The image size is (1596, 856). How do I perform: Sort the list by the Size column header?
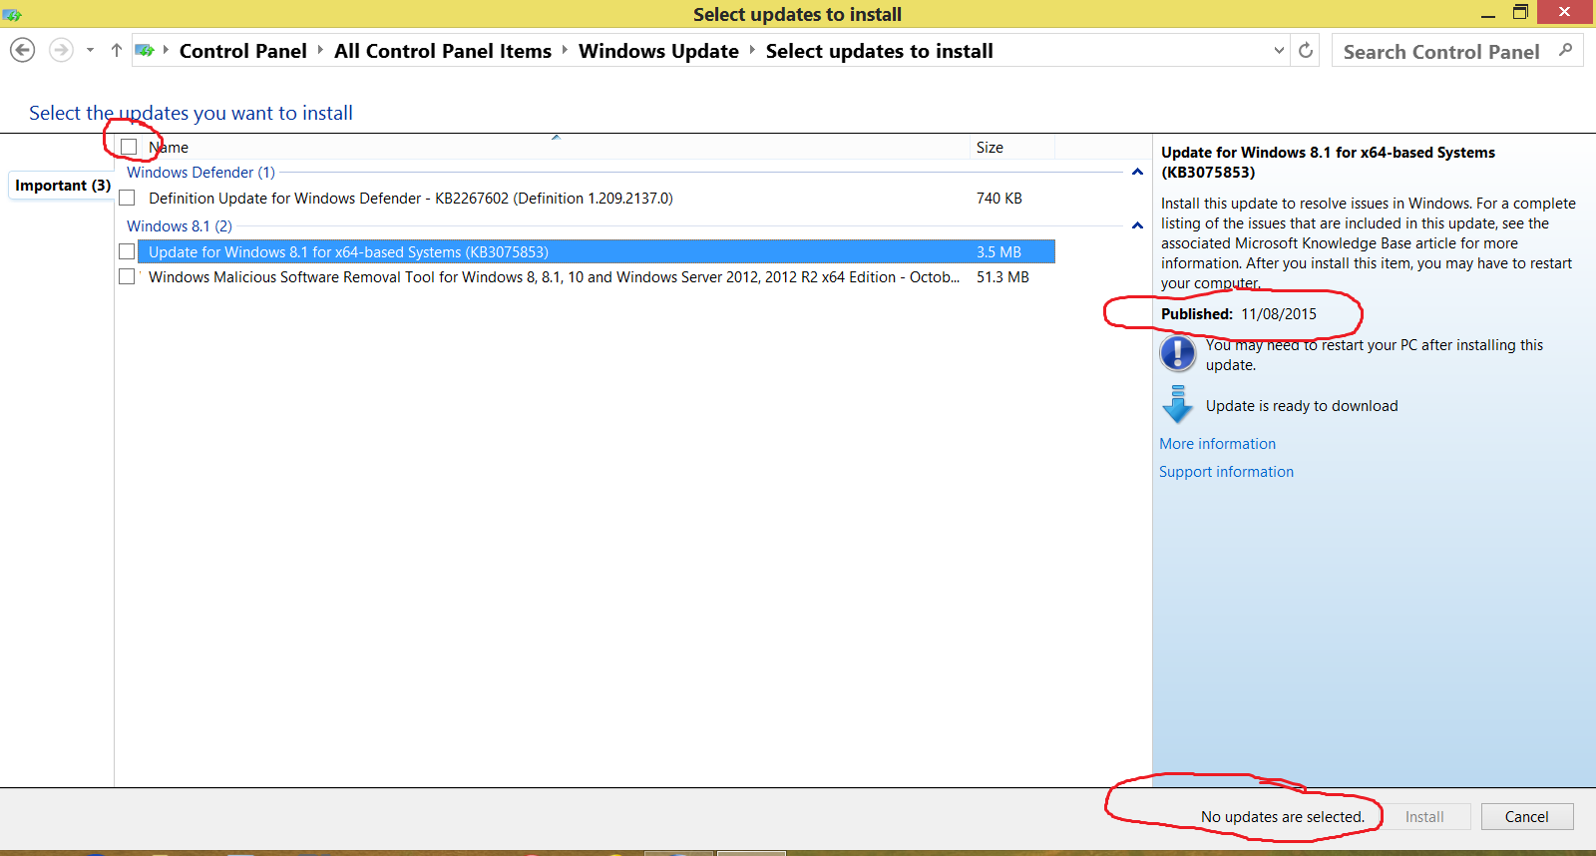[x=1012, y=147]
